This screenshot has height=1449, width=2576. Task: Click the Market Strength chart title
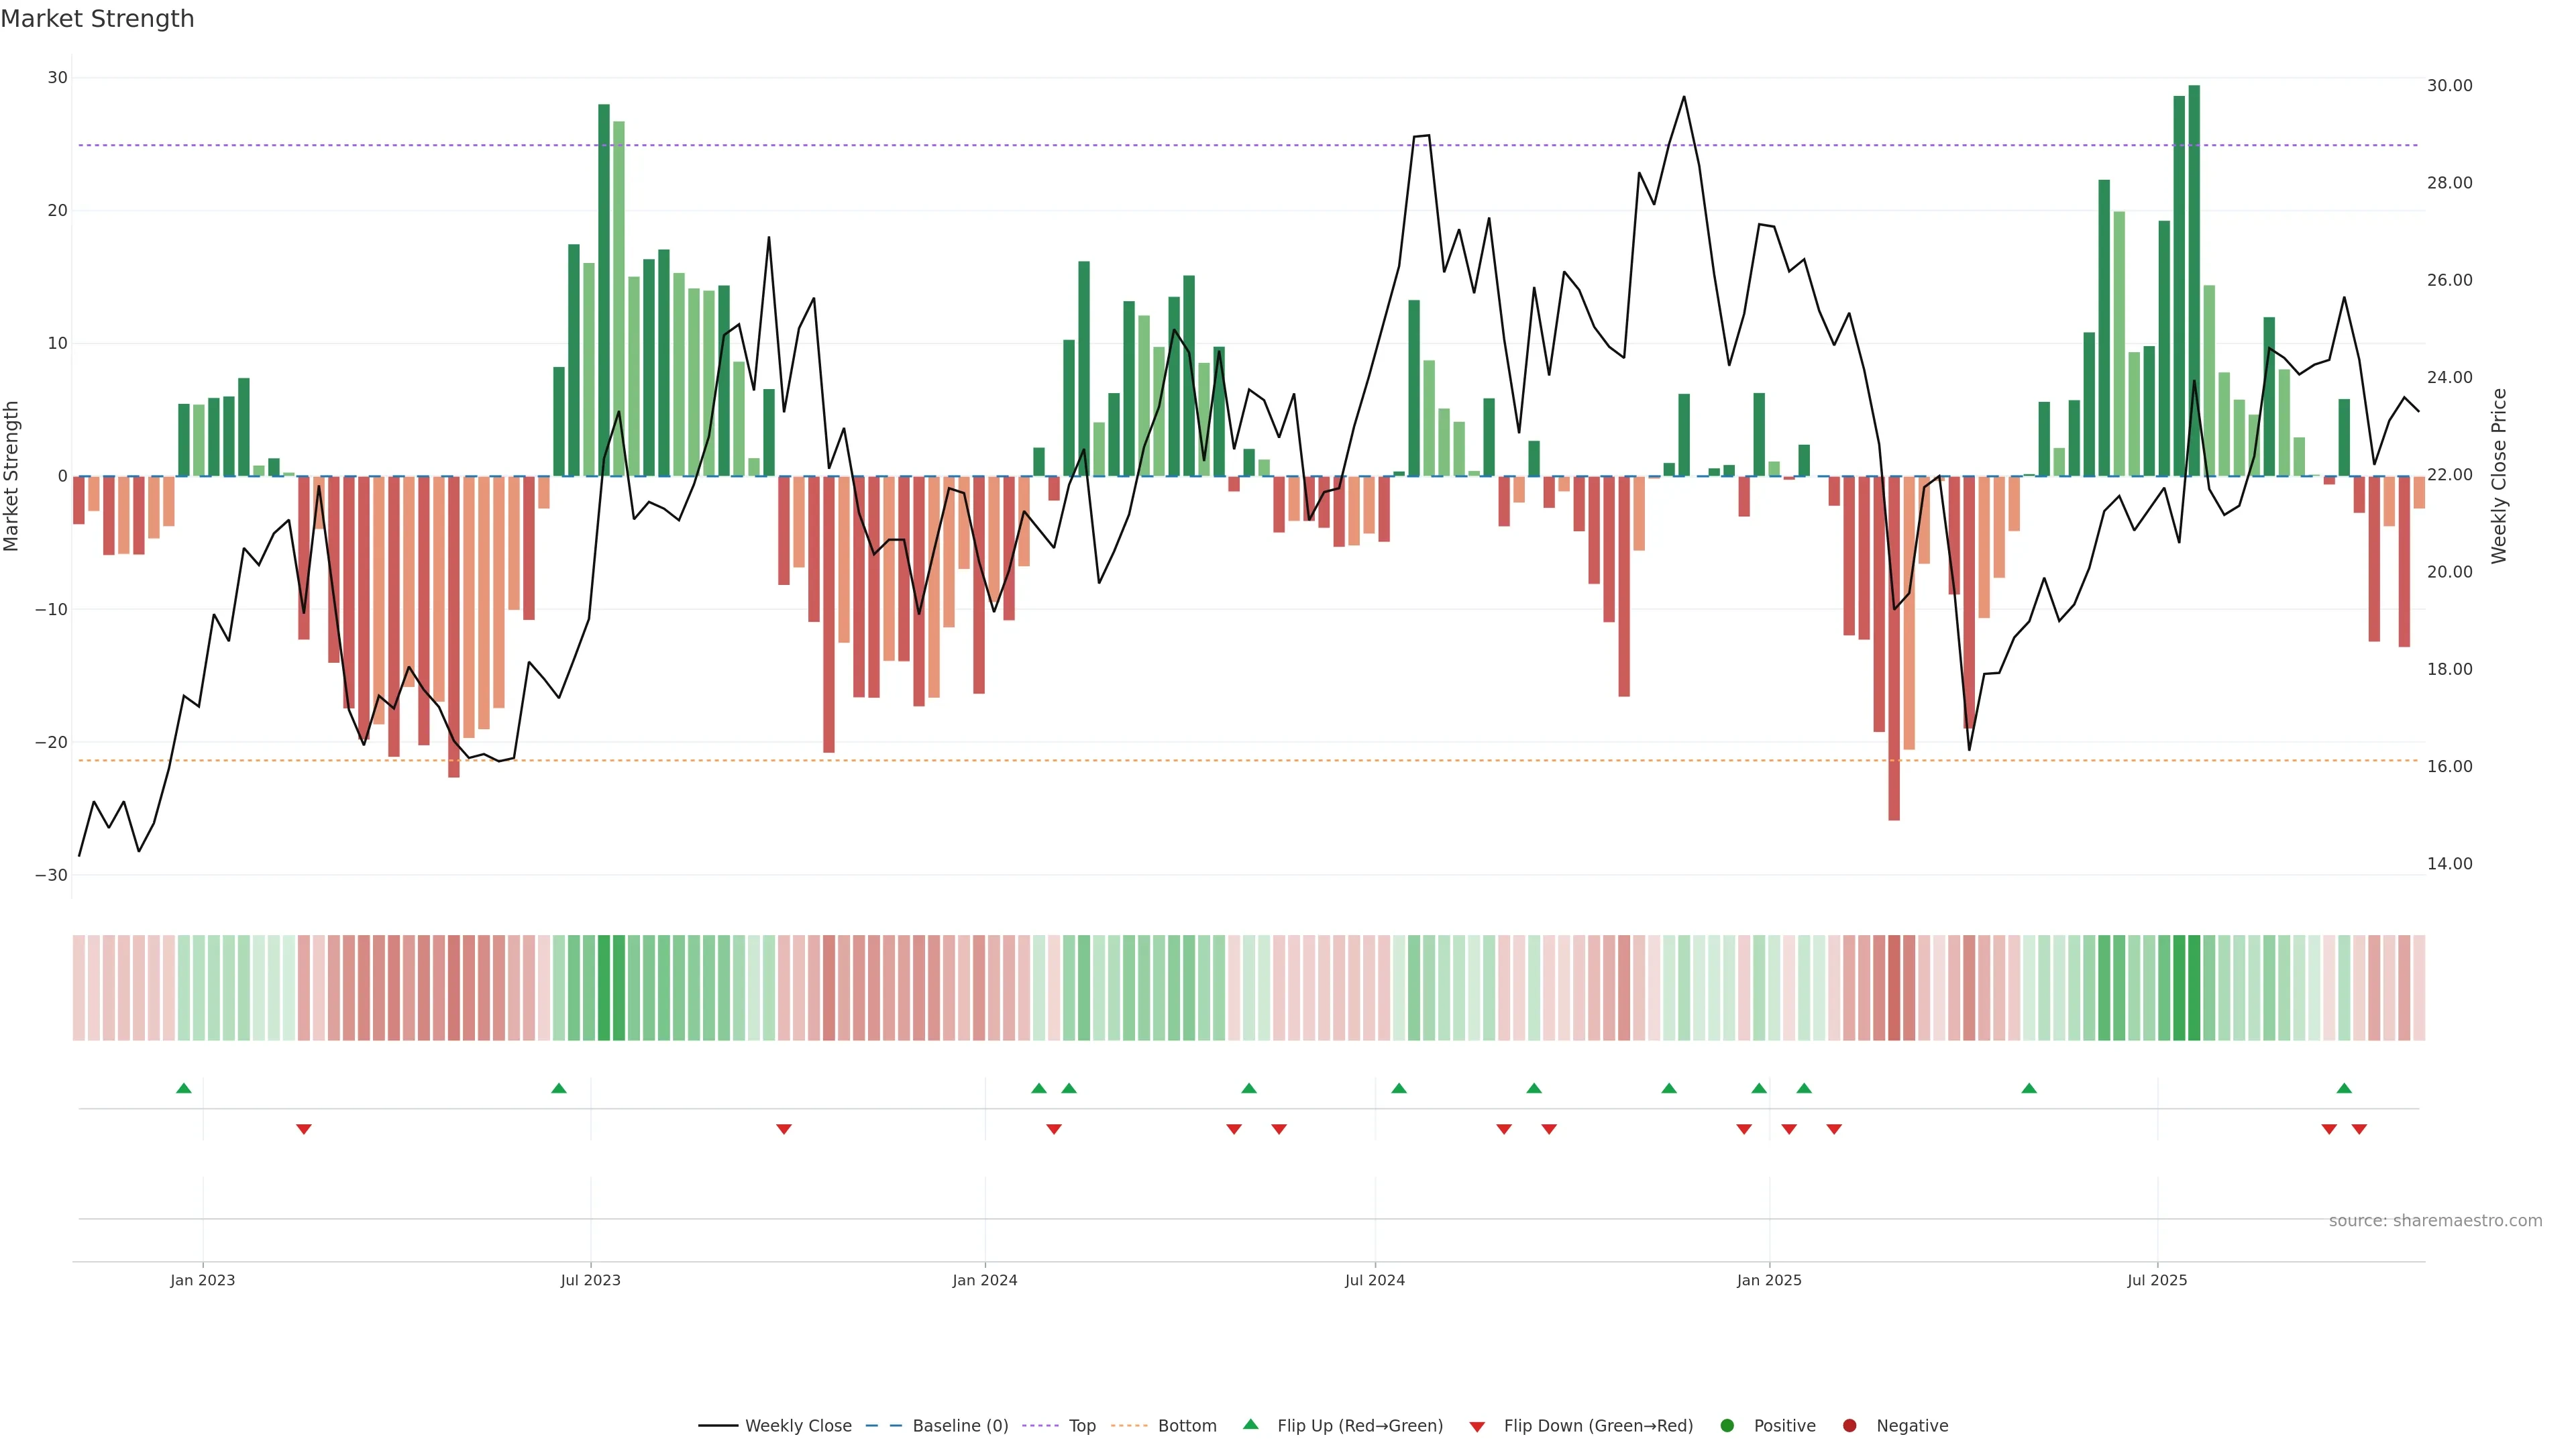point(97,19)
